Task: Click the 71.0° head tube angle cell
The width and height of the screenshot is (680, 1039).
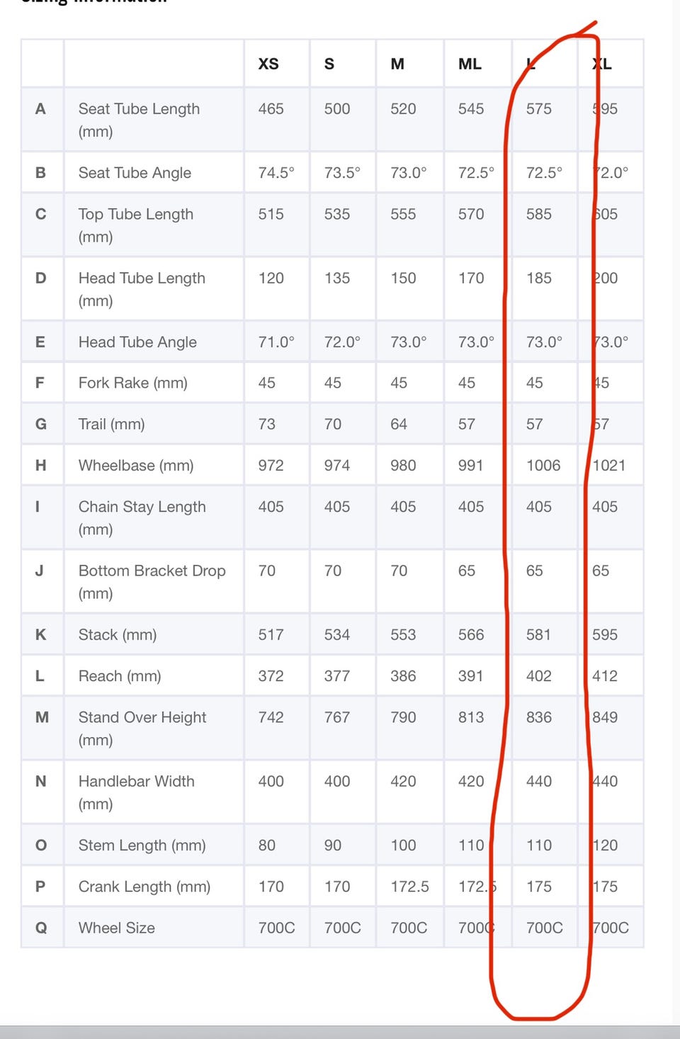Action: [x=276, y=342]
